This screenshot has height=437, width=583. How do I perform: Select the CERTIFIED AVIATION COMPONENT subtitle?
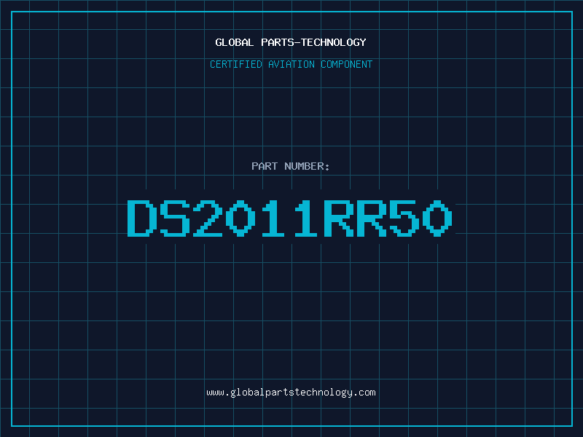click(x=291, y=64)
